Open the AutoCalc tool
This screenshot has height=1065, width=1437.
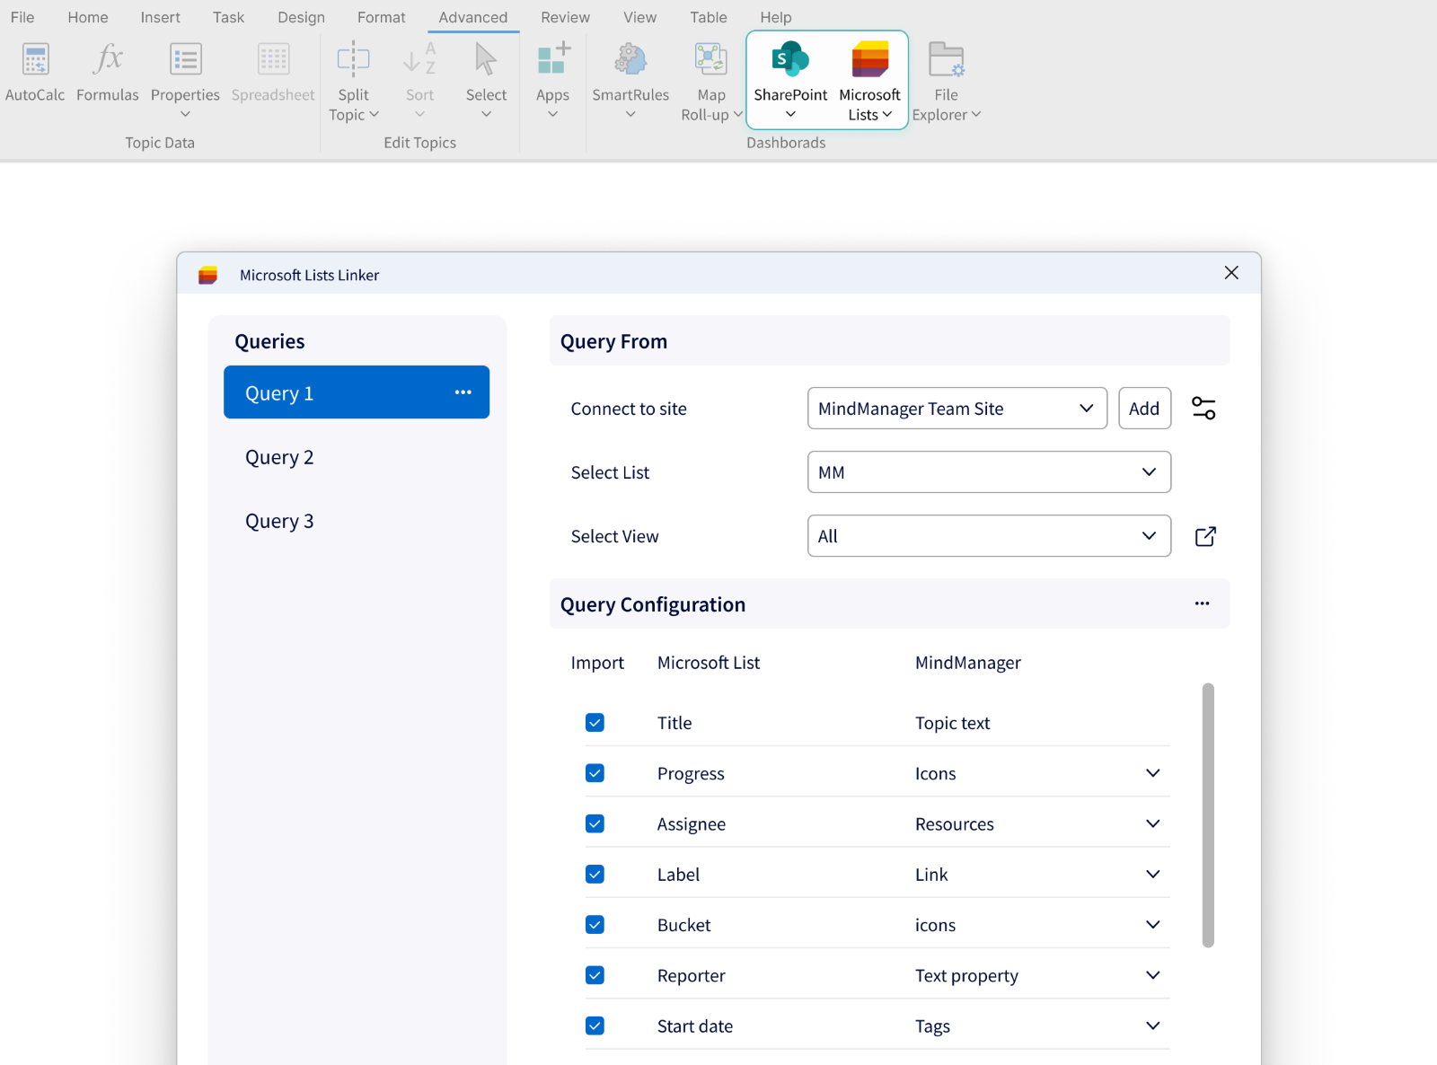click(35, 72)
